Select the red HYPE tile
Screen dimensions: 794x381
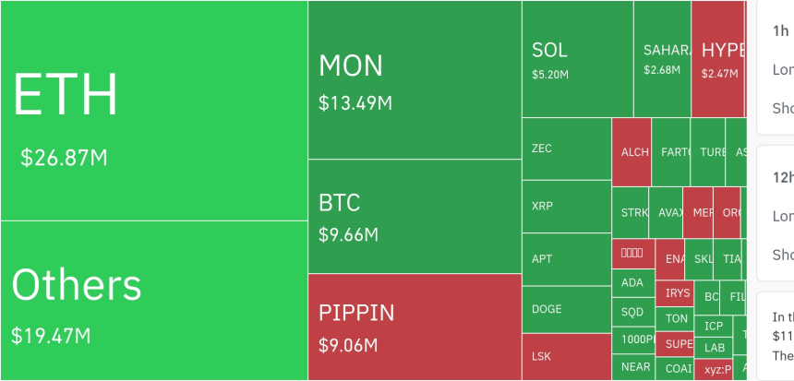[717, 58]
